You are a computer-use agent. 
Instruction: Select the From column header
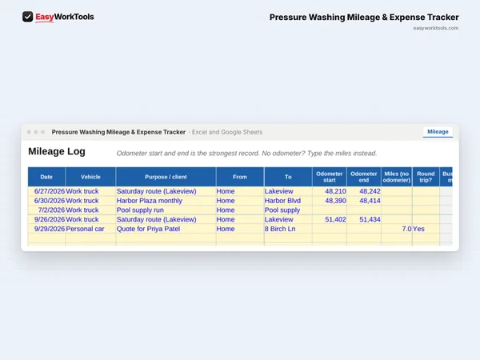pyautogui.click(x=240, y=177)
